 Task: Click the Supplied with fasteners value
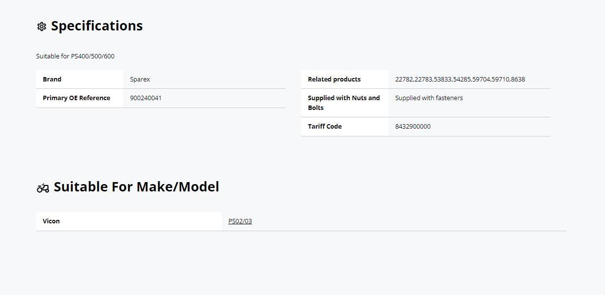click(x=429, y=98)
